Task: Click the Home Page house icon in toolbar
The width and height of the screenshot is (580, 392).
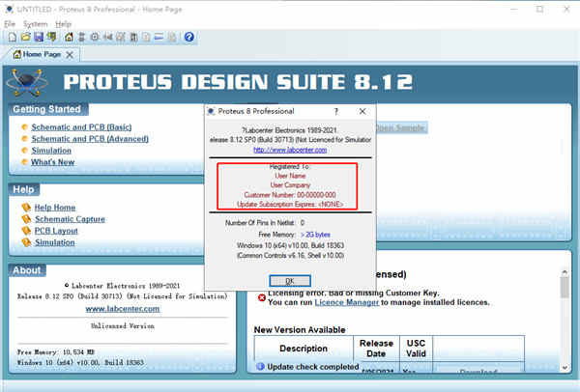Action: pyautogui.click(x=69, y=37)
